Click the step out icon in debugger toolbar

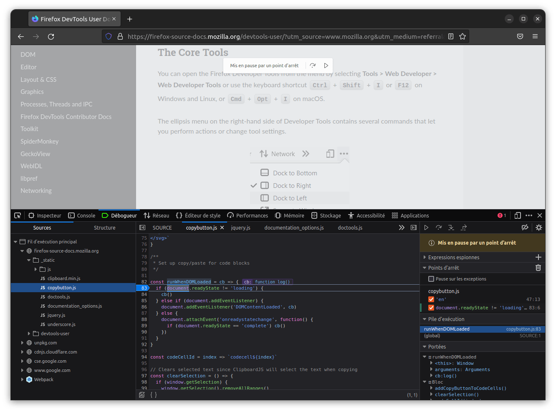tap(464, 227)
